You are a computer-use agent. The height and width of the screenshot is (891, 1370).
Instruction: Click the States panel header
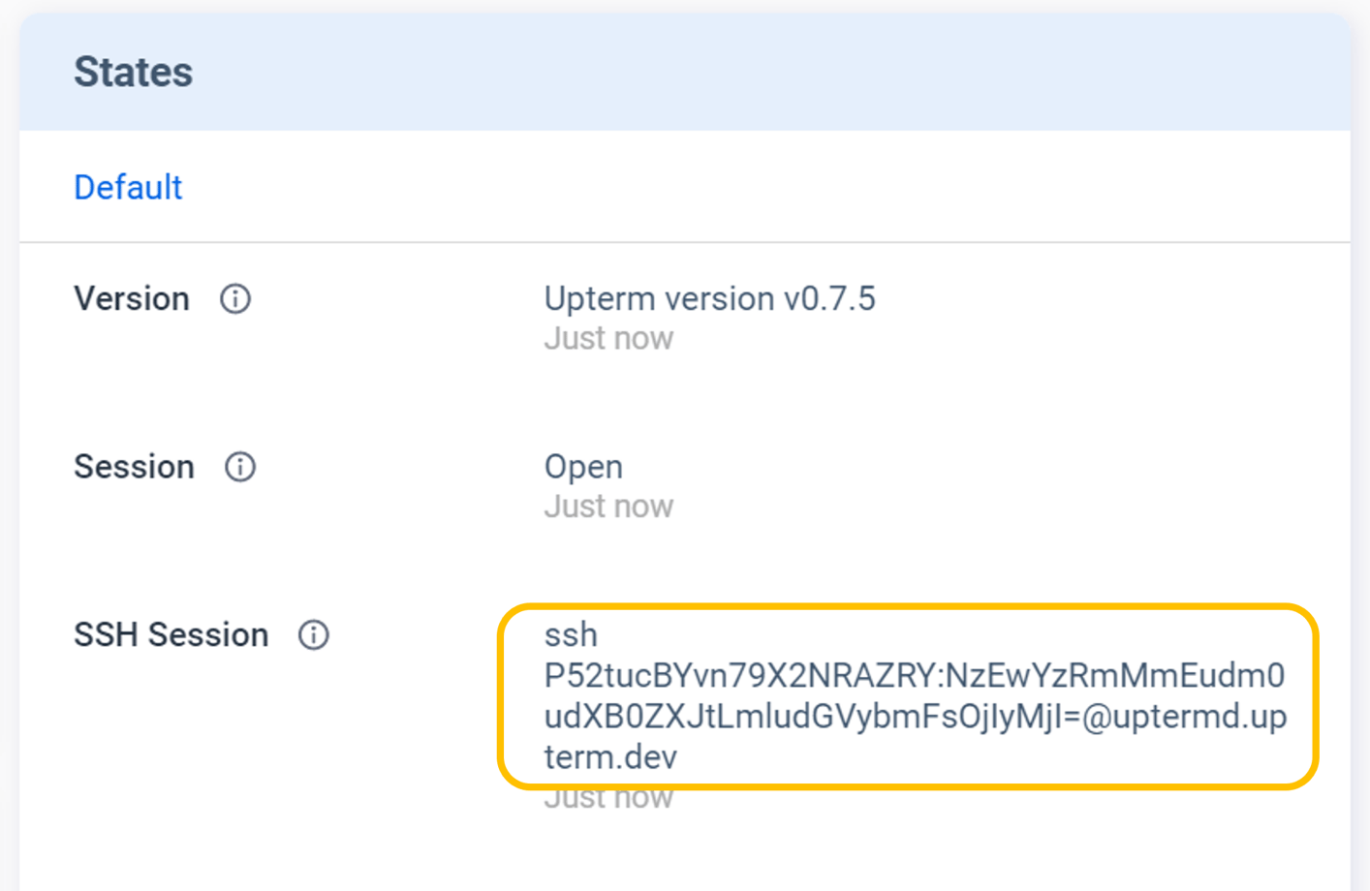tap(133, 71)
